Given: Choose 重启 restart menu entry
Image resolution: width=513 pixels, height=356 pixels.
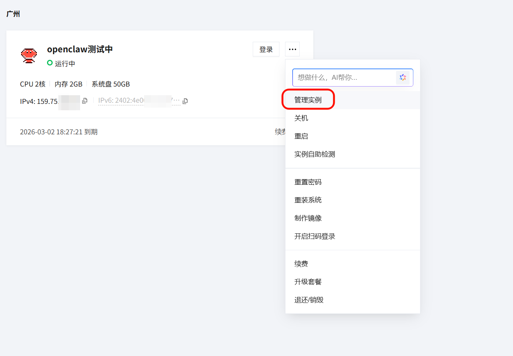Looking at the screenshot, I should [x=353, y=136].
